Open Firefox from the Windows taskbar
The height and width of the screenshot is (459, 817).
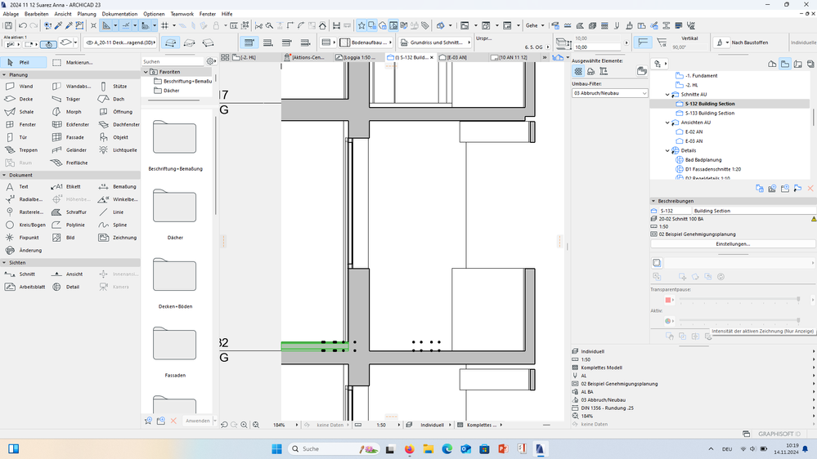410,449
